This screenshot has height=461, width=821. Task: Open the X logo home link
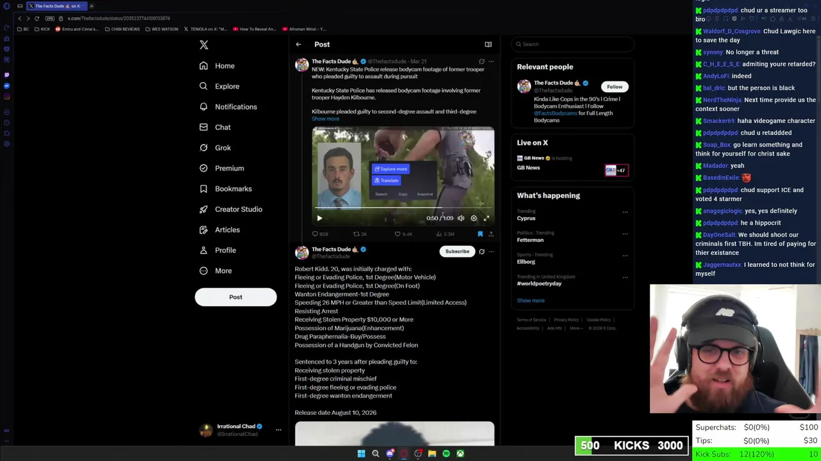pos(204,45)
